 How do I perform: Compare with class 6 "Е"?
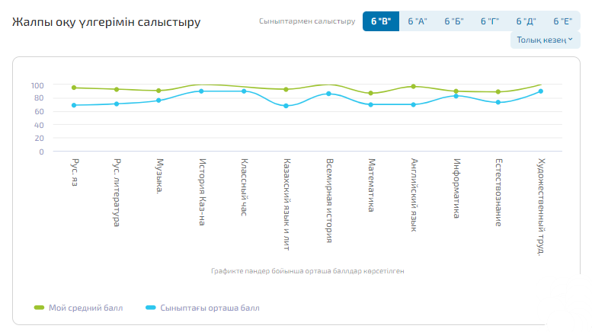tap(563, 21)
